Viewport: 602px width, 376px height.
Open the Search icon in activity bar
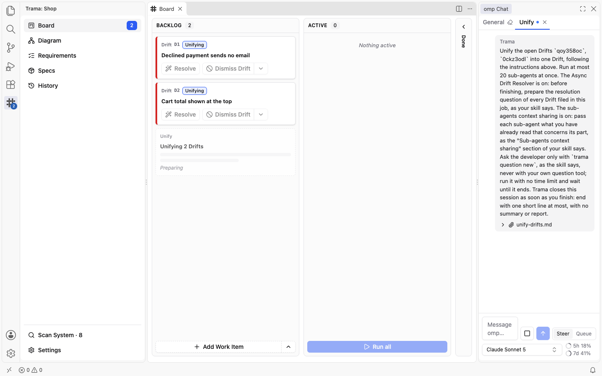11,29
